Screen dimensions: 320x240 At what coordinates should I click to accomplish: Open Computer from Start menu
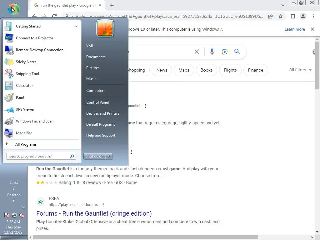[x=95, y=90]
